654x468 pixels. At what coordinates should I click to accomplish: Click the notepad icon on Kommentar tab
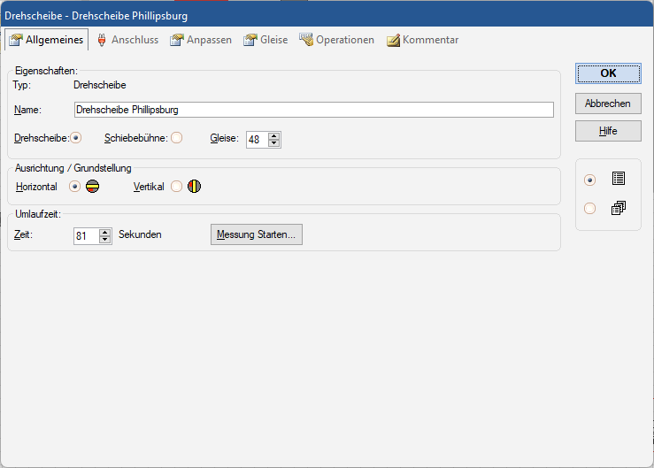tap(393, 40)
